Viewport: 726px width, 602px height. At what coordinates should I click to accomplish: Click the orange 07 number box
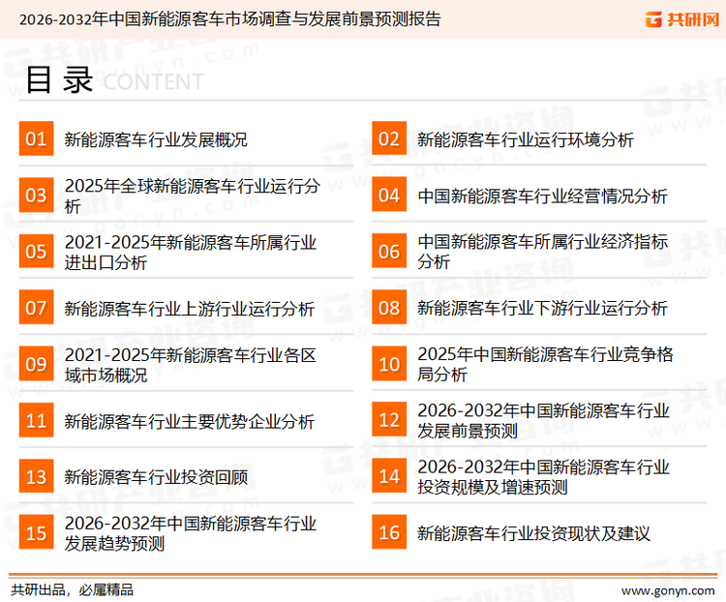[36, 308]
